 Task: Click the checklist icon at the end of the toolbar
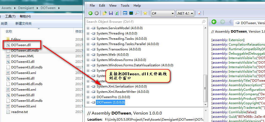(x=200, y=13)
